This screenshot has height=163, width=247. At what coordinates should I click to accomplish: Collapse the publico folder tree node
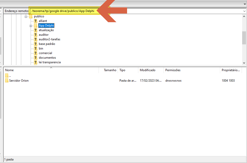(26, 16)
